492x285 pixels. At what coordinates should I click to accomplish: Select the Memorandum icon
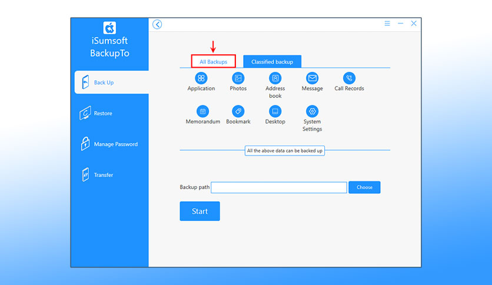pos(202,111)
